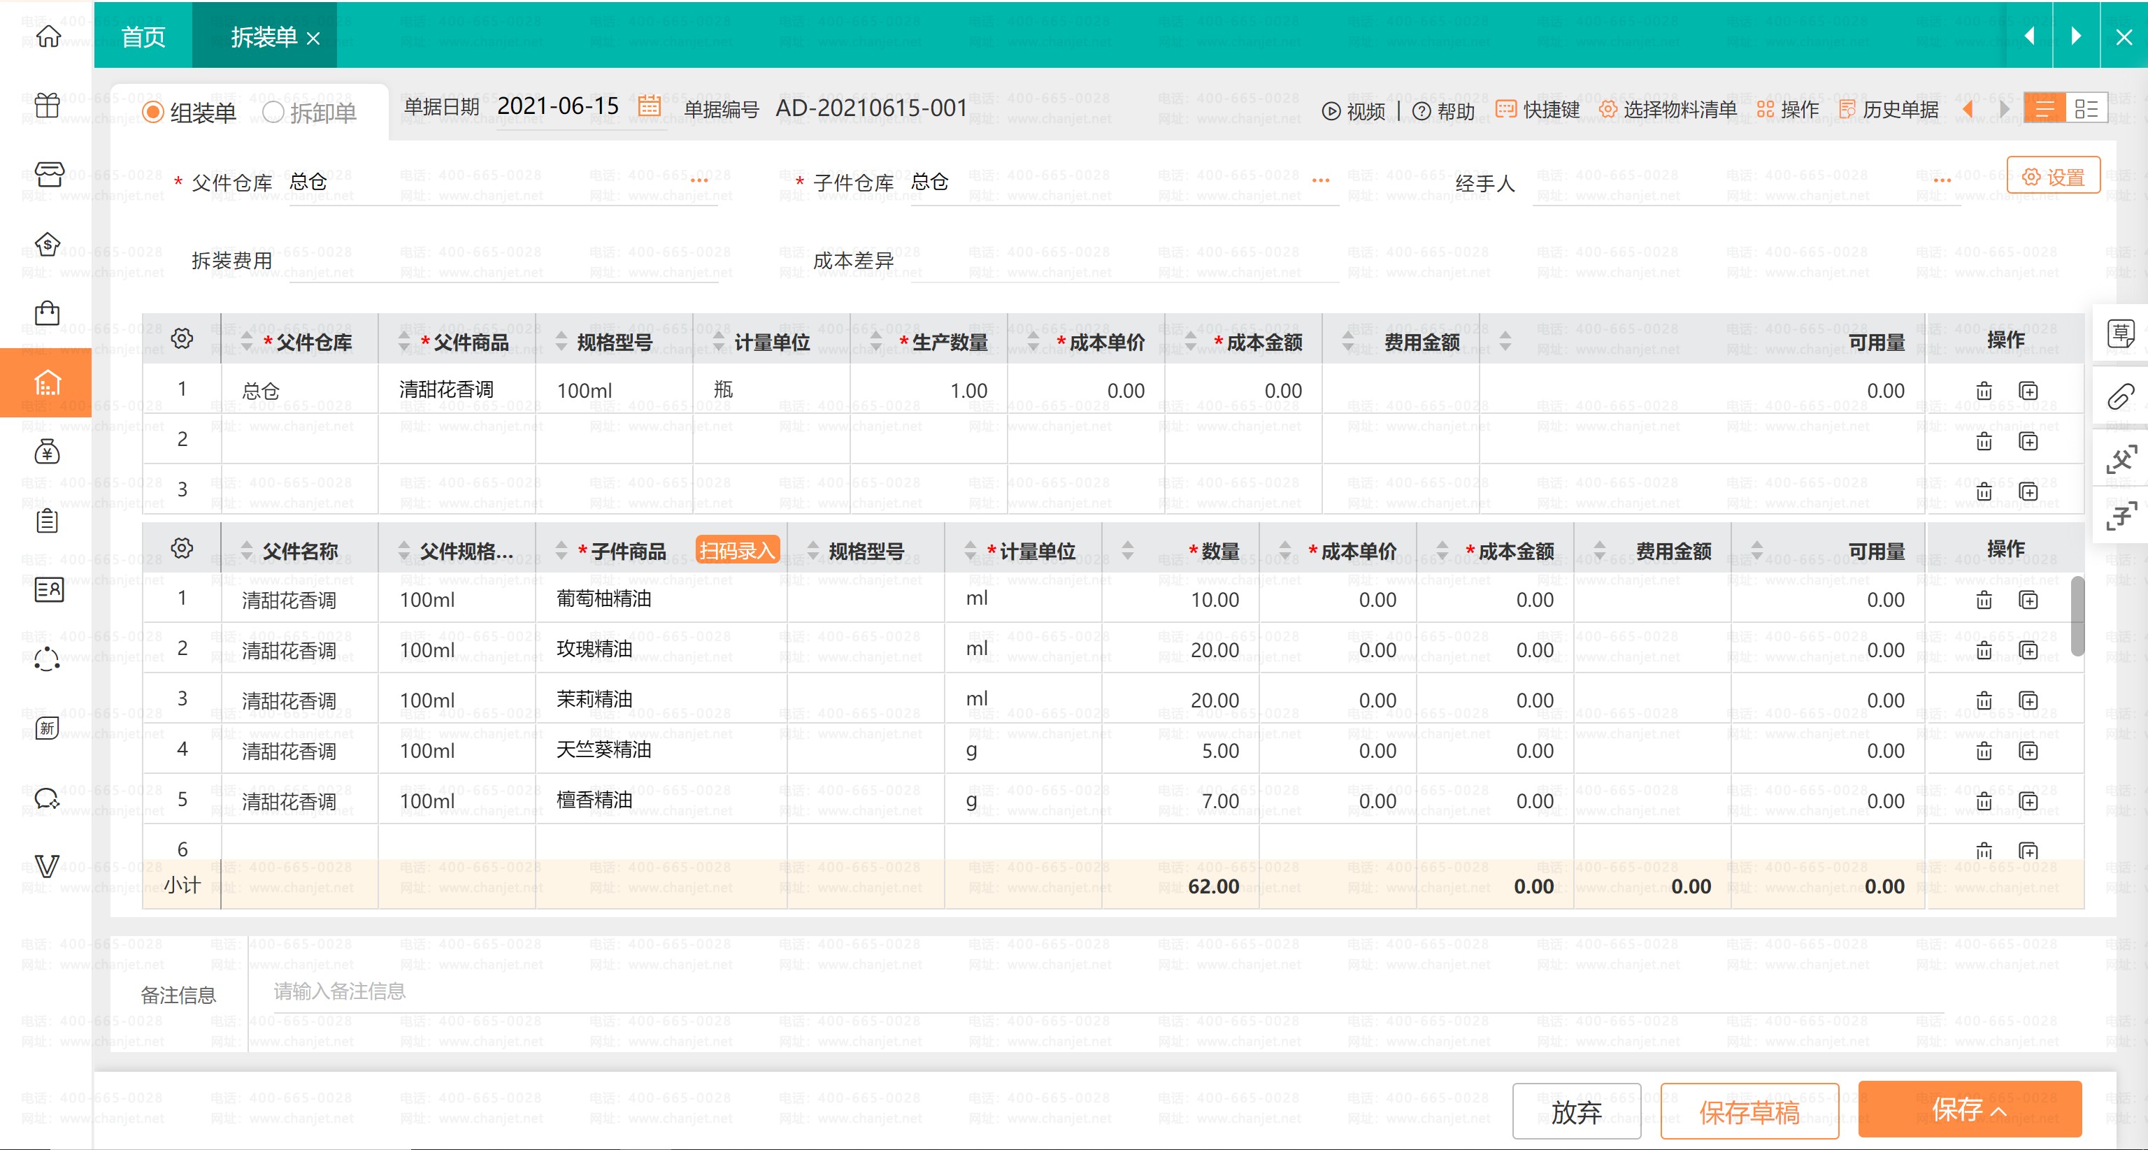Switch to card layout view icon
The width and height of the screenshot is (2148, 1150).
coord(2086,108)
